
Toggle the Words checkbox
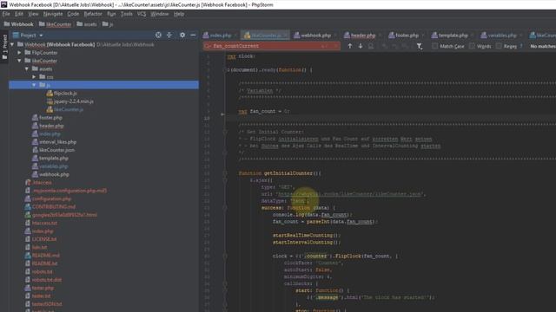(472, 46)
